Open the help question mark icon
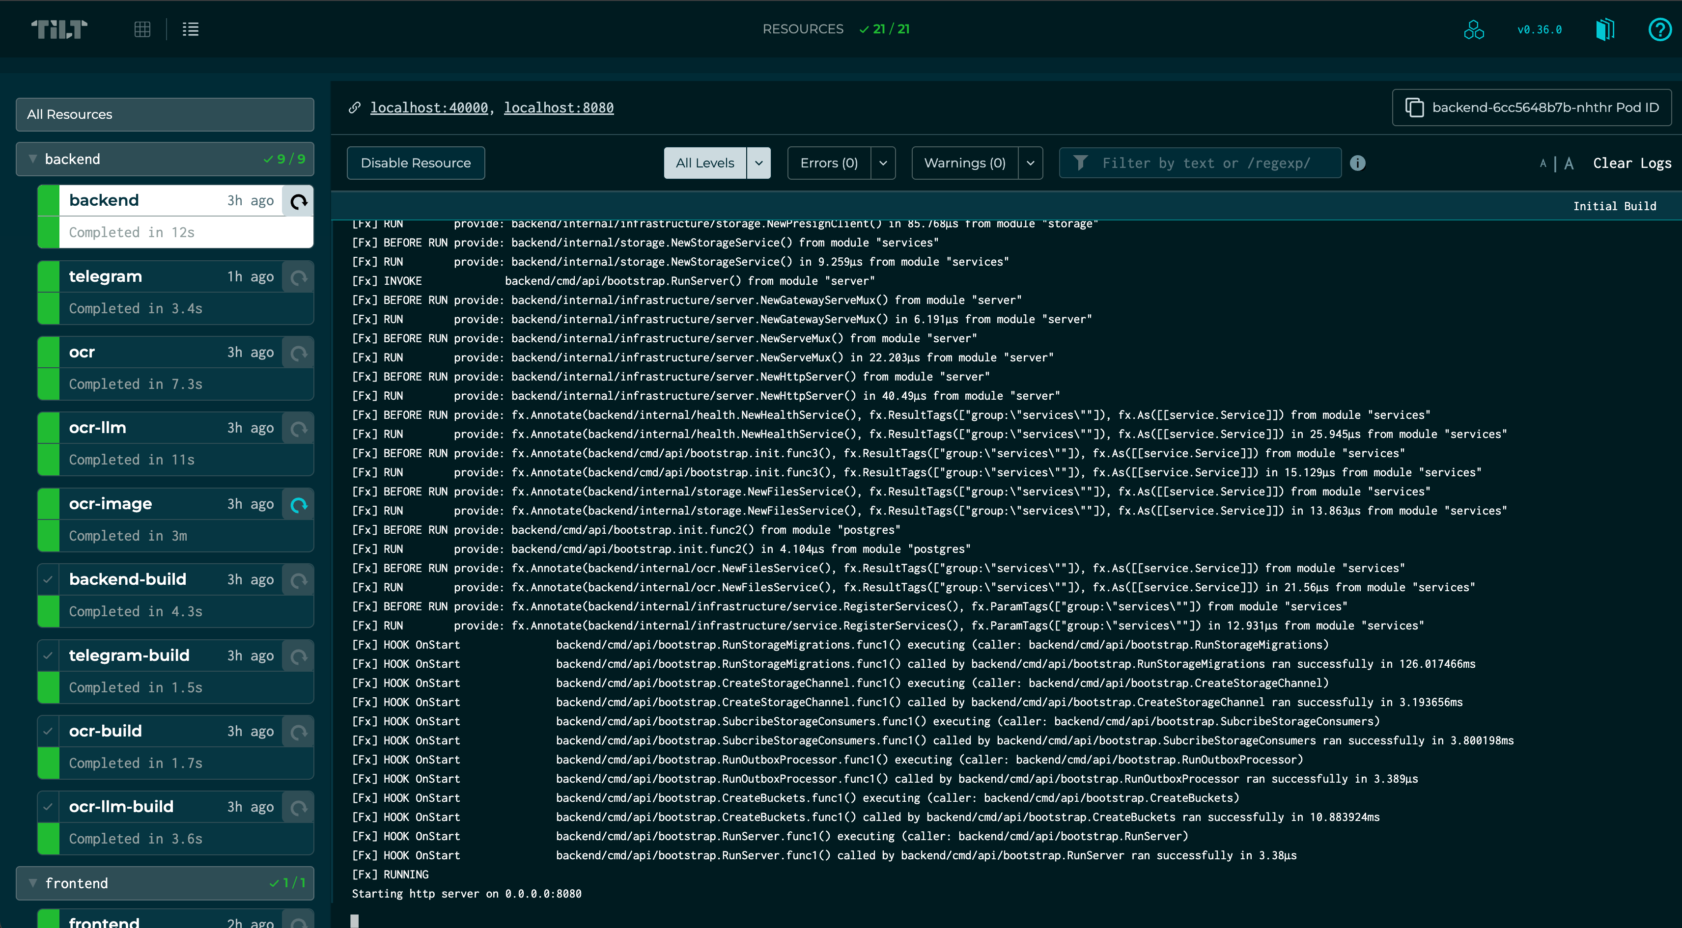This screenshot has height=928, width=1682. (1659, 29)
